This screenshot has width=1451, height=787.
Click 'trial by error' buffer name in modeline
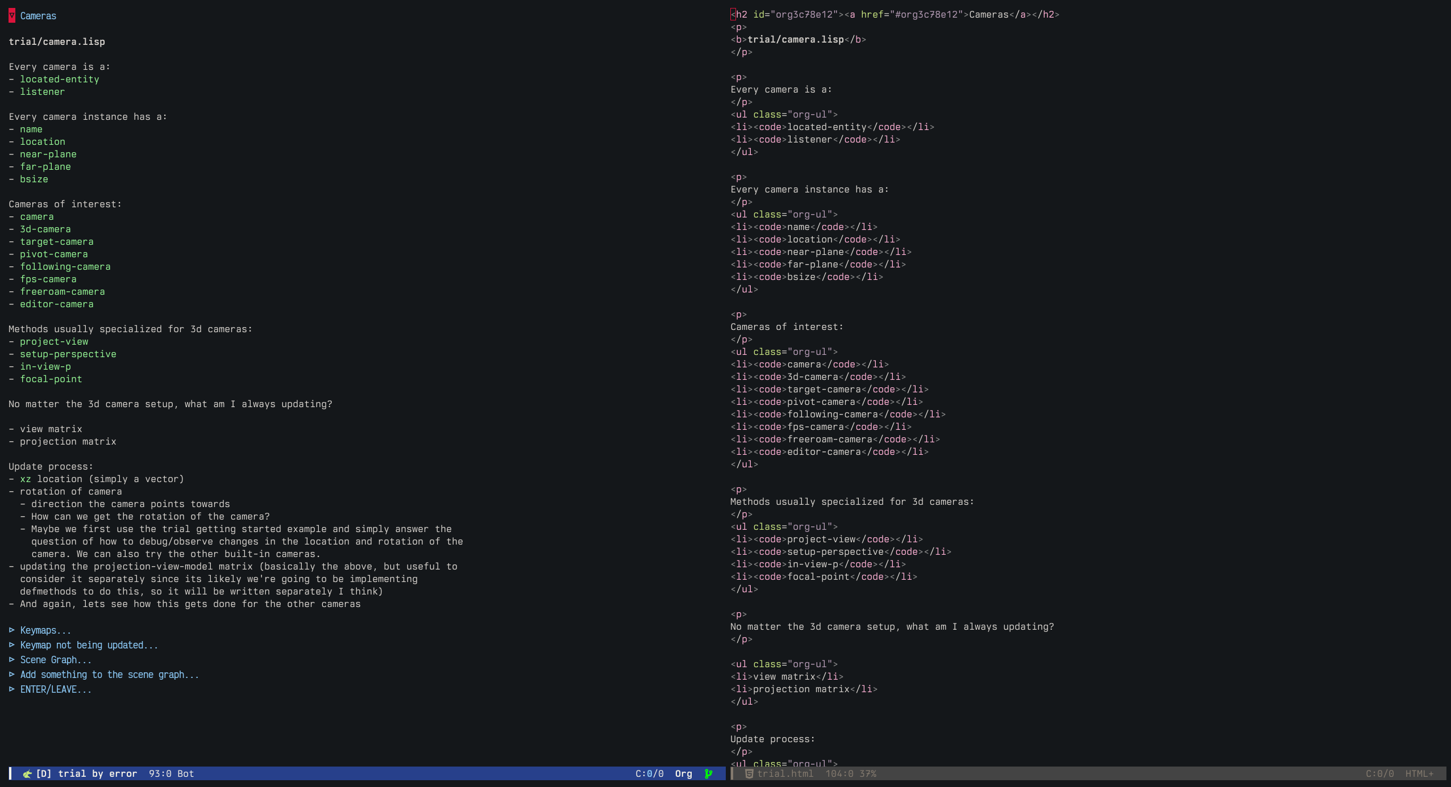[x=97, y=773]
